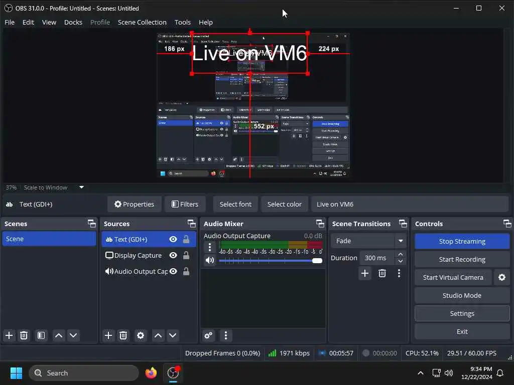Remove selected source trash icon
This screenshot has width=514, height=385.
pos(123,335)
